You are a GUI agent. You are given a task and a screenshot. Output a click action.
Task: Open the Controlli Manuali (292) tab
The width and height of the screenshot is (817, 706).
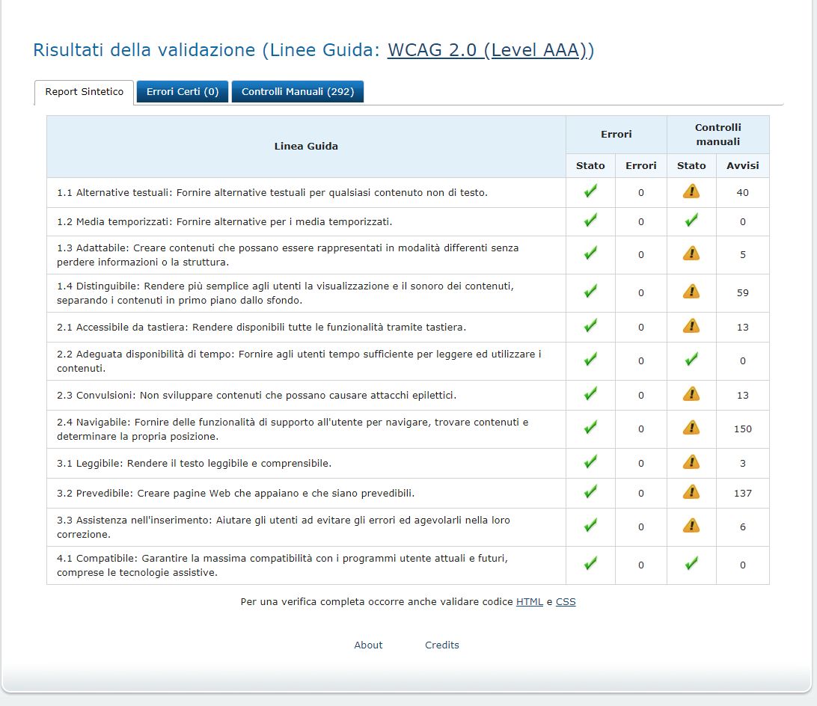click(x=297, y=92)
